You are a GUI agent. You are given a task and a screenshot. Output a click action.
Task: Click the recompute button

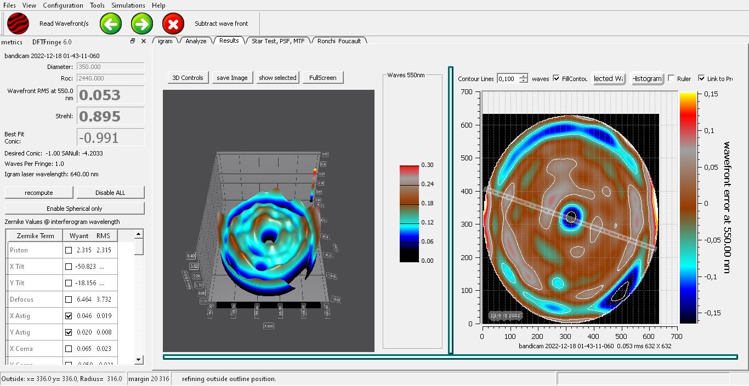(x=39, y=193)
